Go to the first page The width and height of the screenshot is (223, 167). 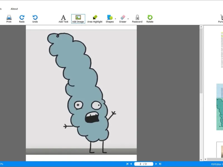tap(127, 164)
